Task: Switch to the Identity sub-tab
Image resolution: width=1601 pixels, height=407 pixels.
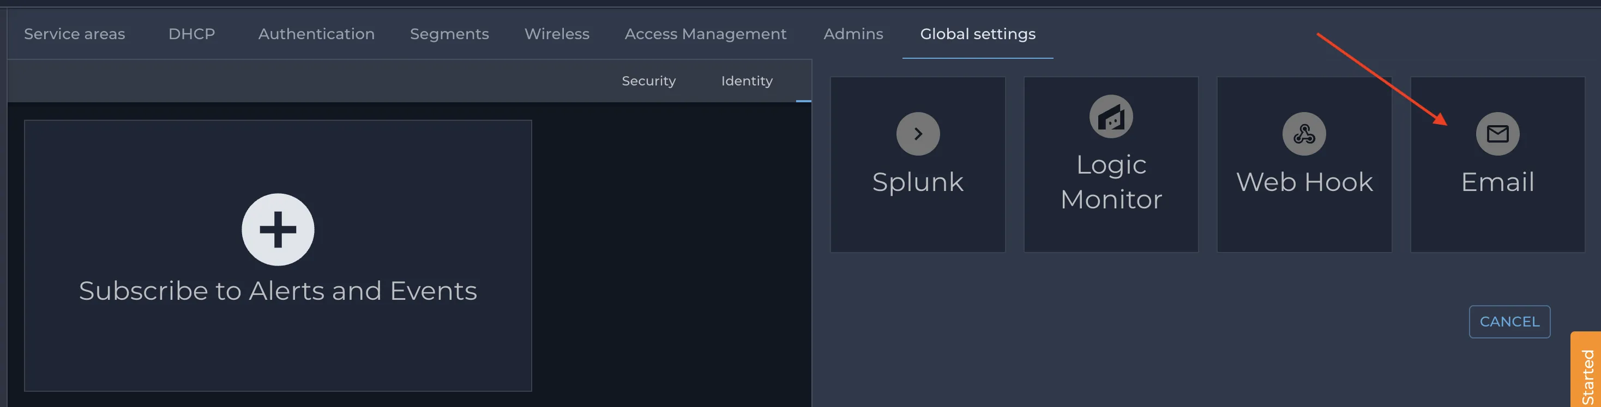Action: (747, 81)
